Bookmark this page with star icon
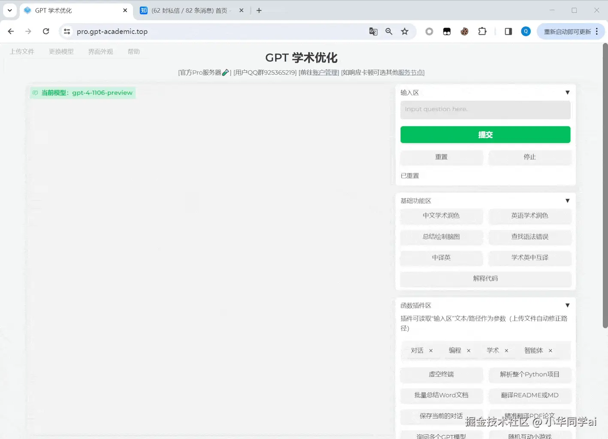The width and height of the screenshot is (608, 439). [405, 31]
